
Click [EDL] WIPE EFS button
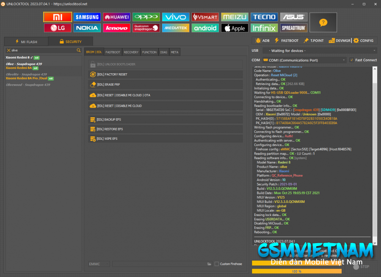click(x=166, y=138)
